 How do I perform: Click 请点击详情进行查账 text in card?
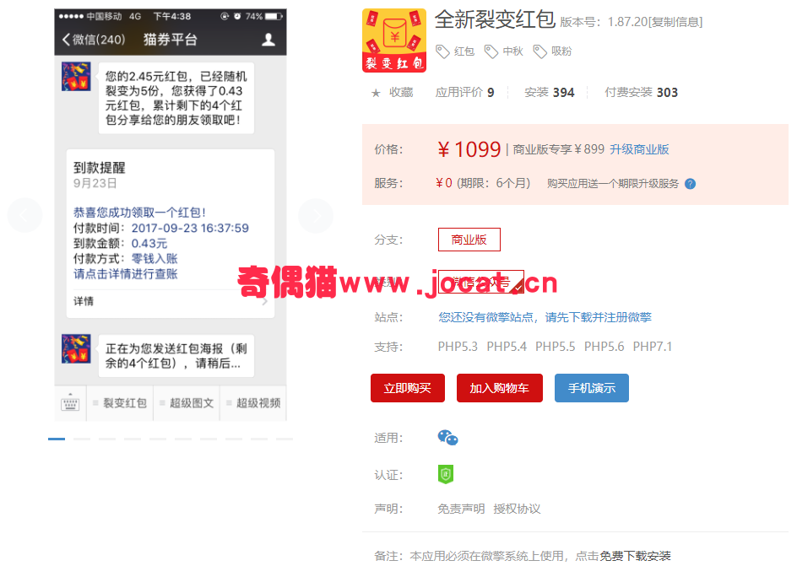pyautogui.click(x=126, y=274)
